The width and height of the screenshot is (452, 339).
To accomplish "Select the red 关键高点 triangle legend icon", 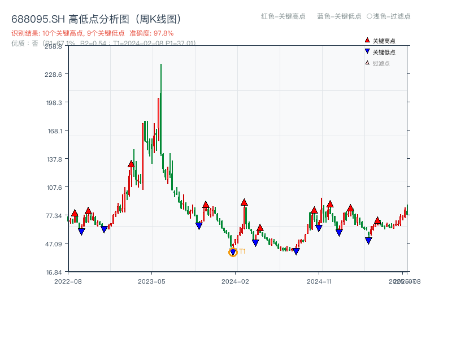I will pos(367,40).
